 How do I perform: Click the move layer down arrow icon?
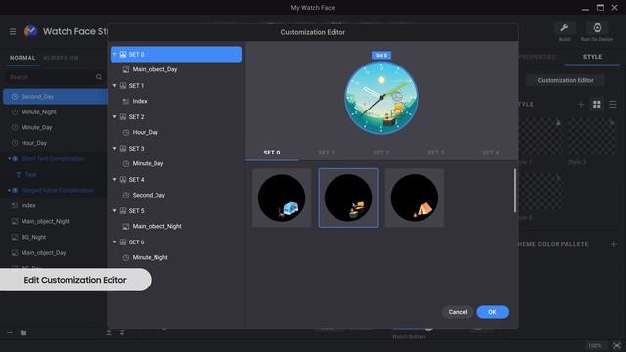122,332
